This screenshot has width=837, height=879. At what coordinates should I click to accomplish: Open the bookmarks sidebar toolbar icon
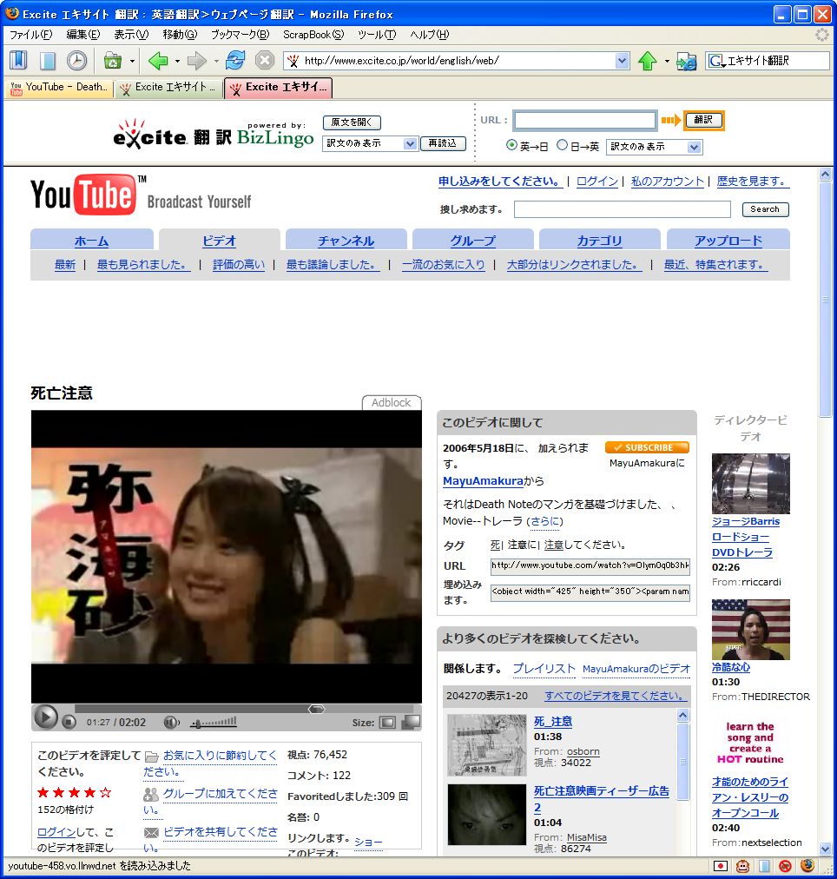click(18, 60)
